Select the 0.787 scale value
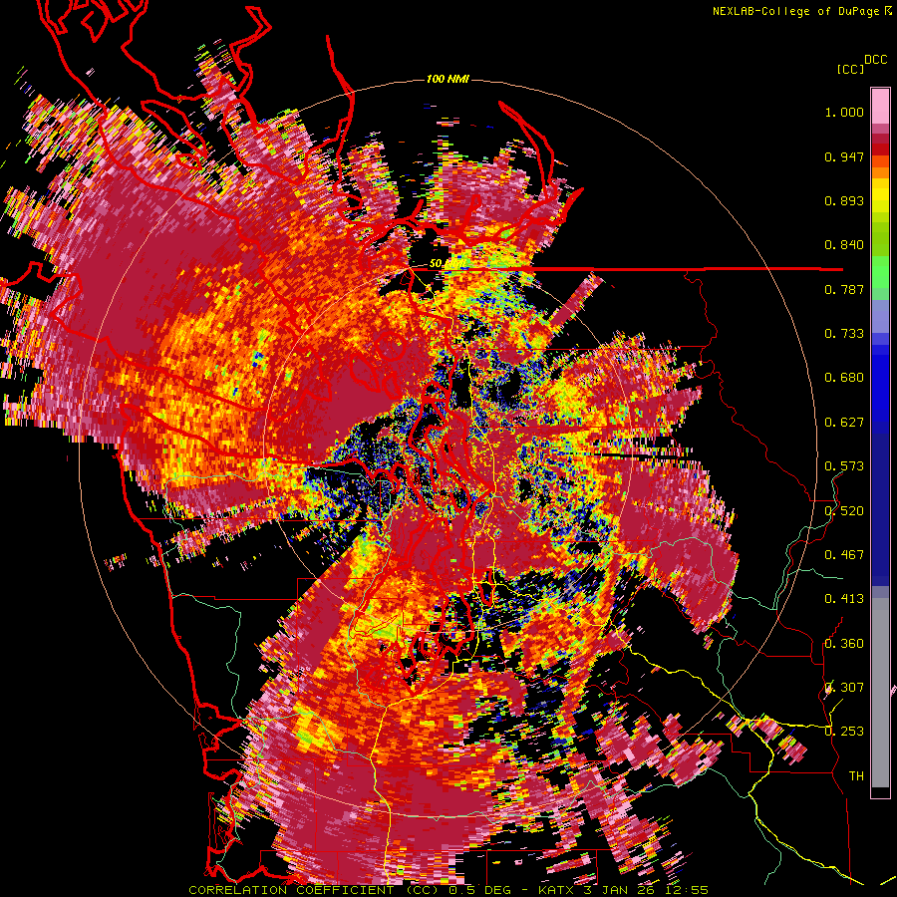Viewport: 897px width, 897px height. (844, 289)
